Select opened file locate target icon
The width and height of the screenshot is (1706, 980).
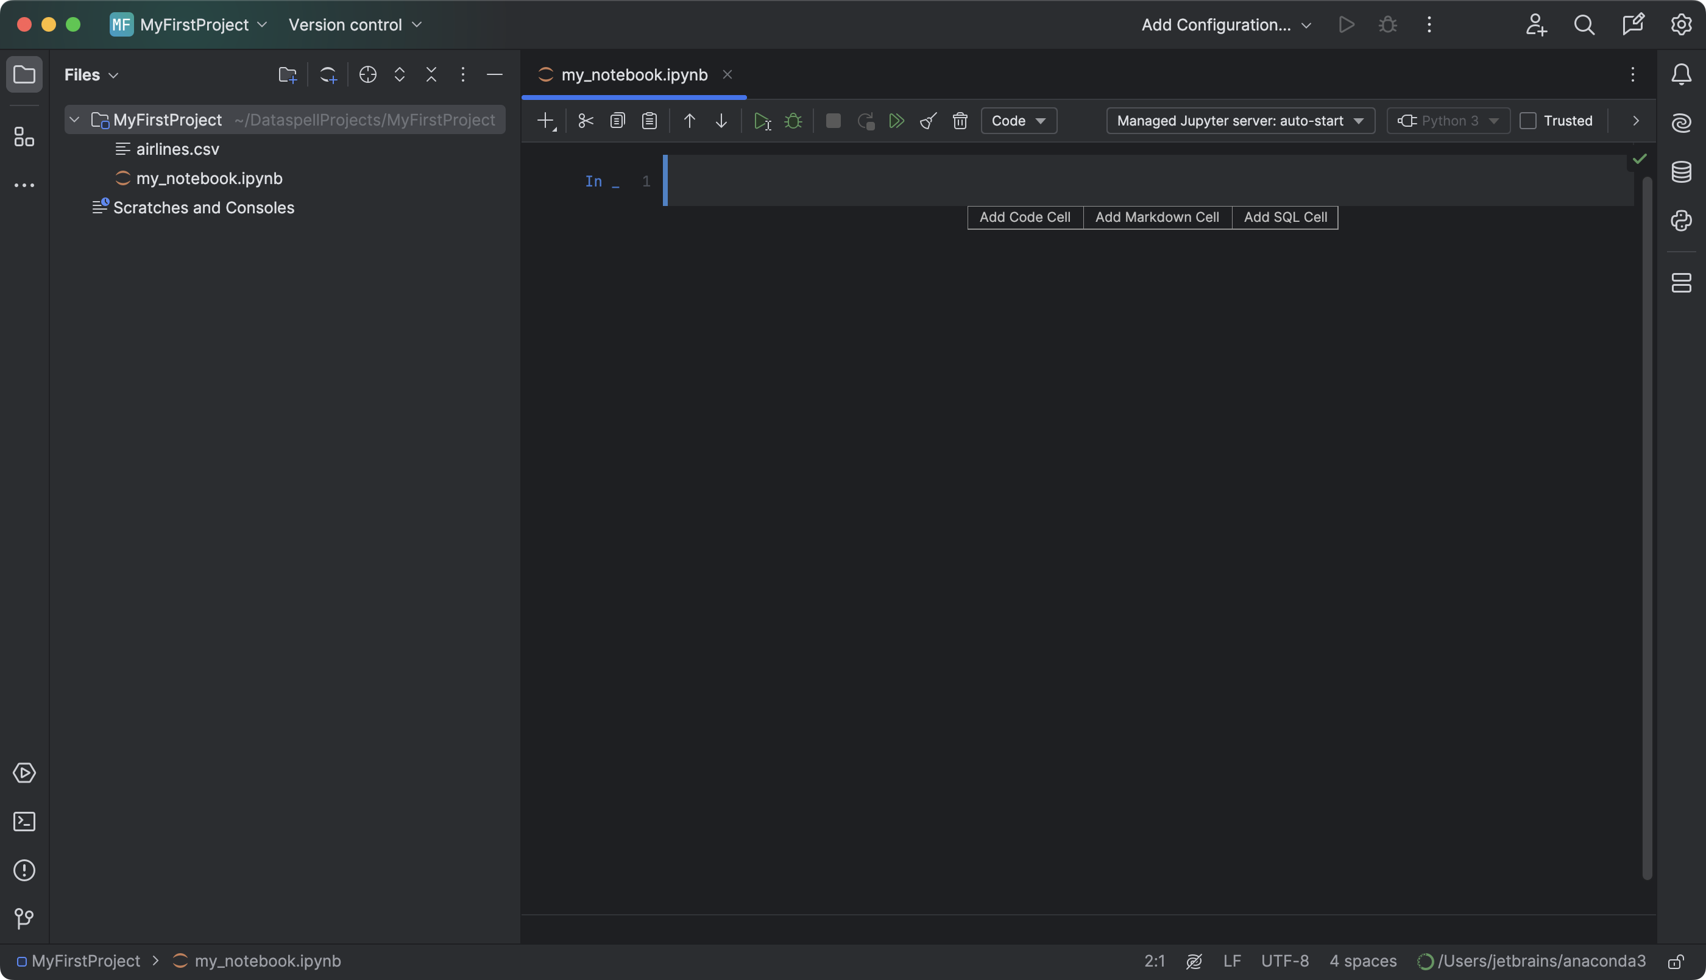pos(367,74)
